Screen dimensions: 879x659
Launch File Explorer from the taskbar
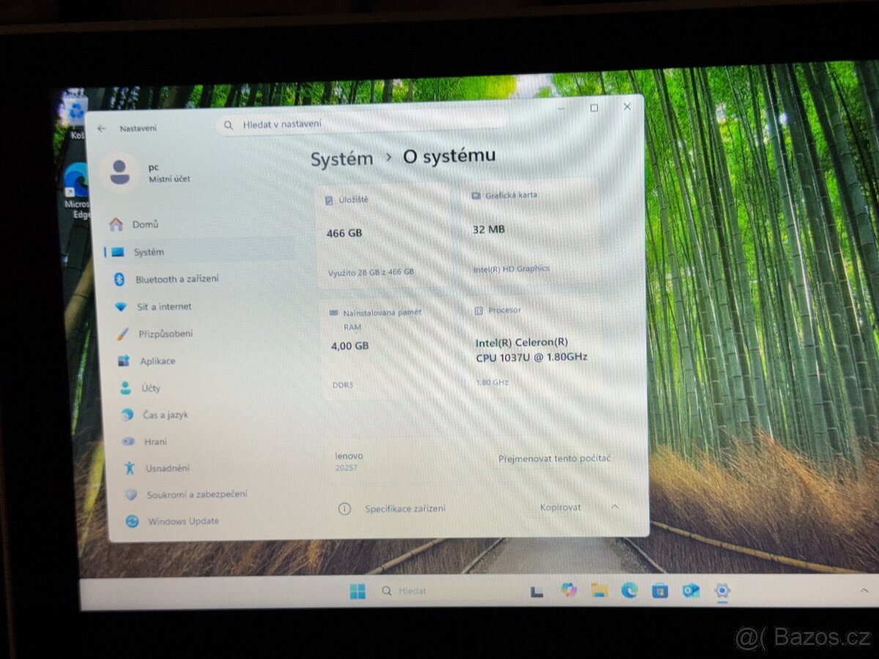coord(599,590)
